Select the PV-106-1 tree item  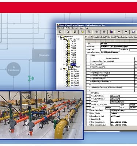[77, 67]
